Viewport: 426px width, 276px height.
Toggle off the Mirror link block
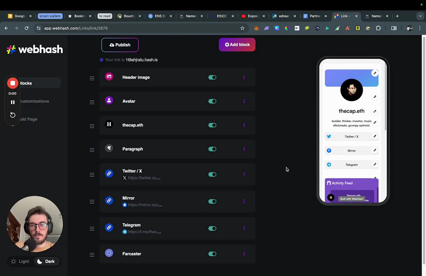(x=212, y=201)
